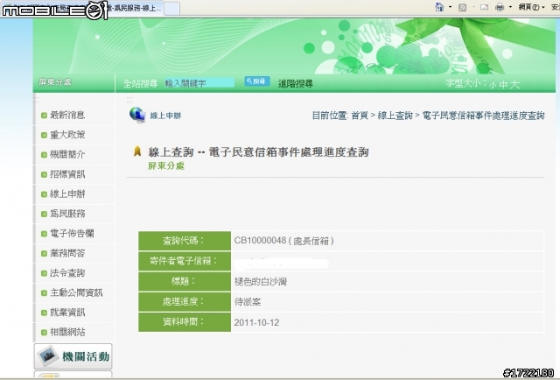Image resolution: width=560 pixels, height=380 pixels.
Task: Select status value 待派案
Action: 248,302
